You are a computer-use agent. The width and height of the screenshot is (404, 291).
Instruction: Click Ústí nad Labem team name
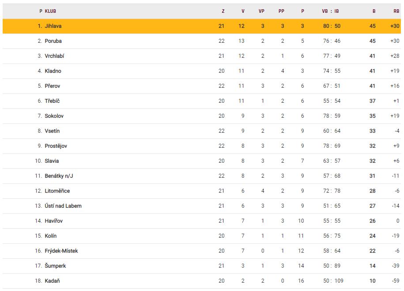[x=63, y=206]
